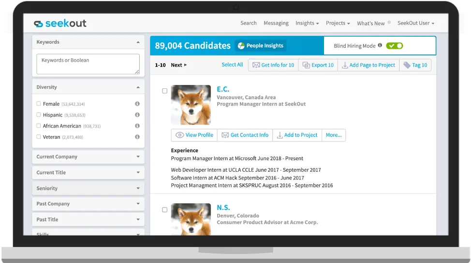This screenshot has height=263, width=471.
Task: Open What's New in the top navigation
Action: click(x=371, y=23)
